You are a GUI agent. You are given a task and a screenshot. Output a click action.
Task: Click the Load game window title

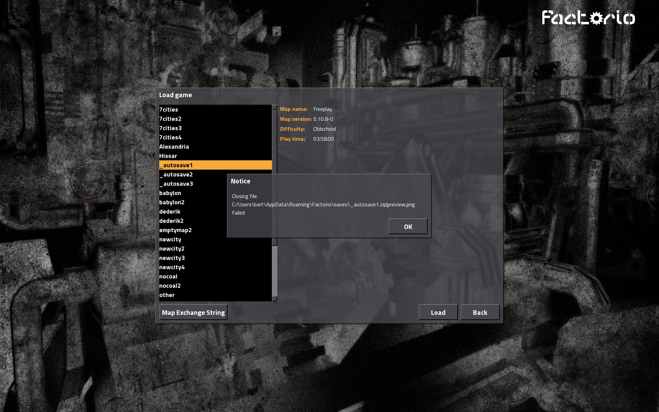(x=175, y=95)
